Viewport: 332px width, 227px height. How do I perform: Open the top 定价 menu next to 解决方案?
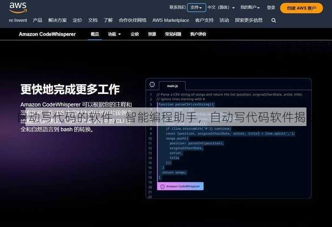[77, 20]
